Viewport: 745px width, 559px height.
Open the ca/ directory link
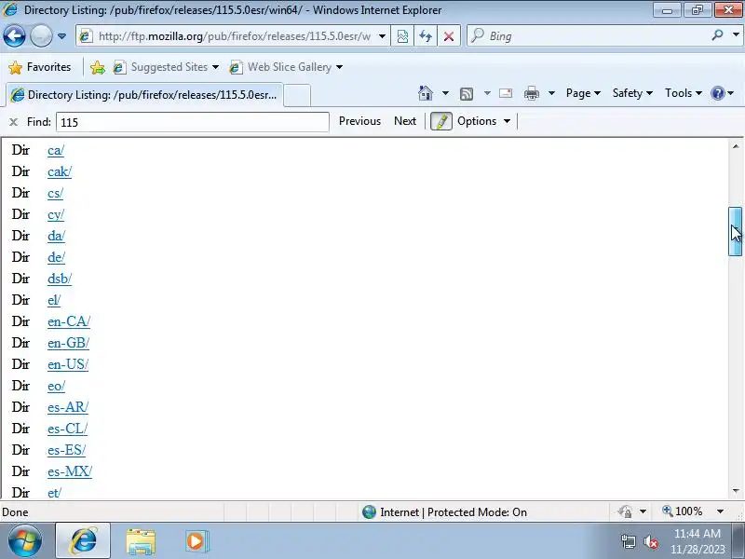pos(56,150)
